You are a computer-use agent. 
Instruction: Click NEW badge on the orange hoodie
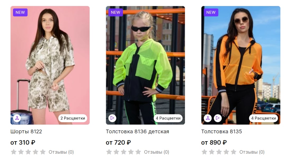point(211,12)
